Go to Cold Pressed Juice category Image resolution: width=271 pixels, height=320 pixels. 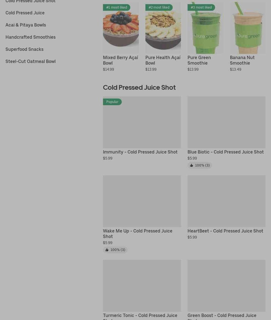(x=25, y=13)
